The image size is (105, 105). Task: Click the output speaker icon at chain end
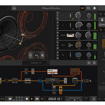pyautogui.click(x=91, y=81)
